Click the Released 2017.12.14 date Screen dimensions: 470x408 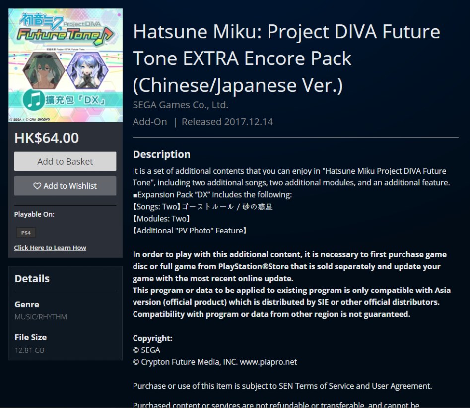227,122
